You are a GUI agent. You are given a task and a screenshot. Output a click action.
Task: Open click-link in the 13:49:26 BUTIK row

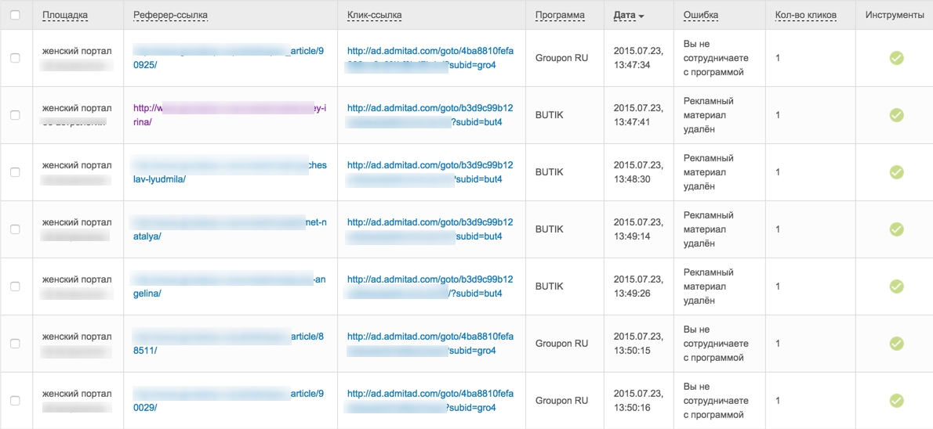point(430,286)
